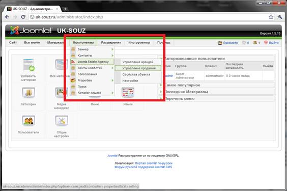
Task: Select Каталог ссылок menu entry
Action: coord(92,93)
